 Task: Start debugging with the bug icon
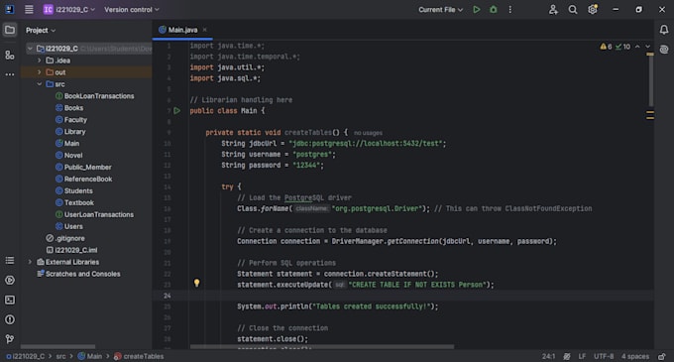[494, 10]
